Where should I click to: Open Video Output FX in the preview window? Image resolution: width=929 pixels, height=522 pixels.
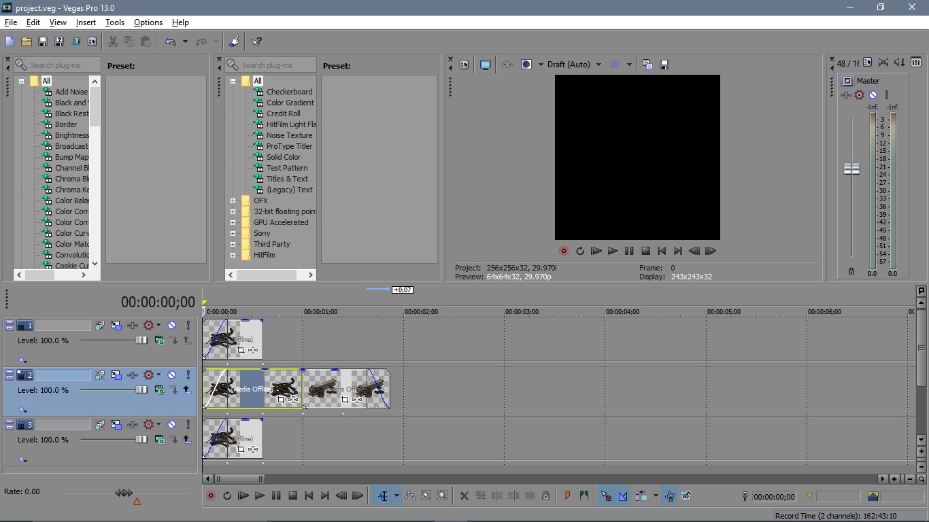click(507, 64)
